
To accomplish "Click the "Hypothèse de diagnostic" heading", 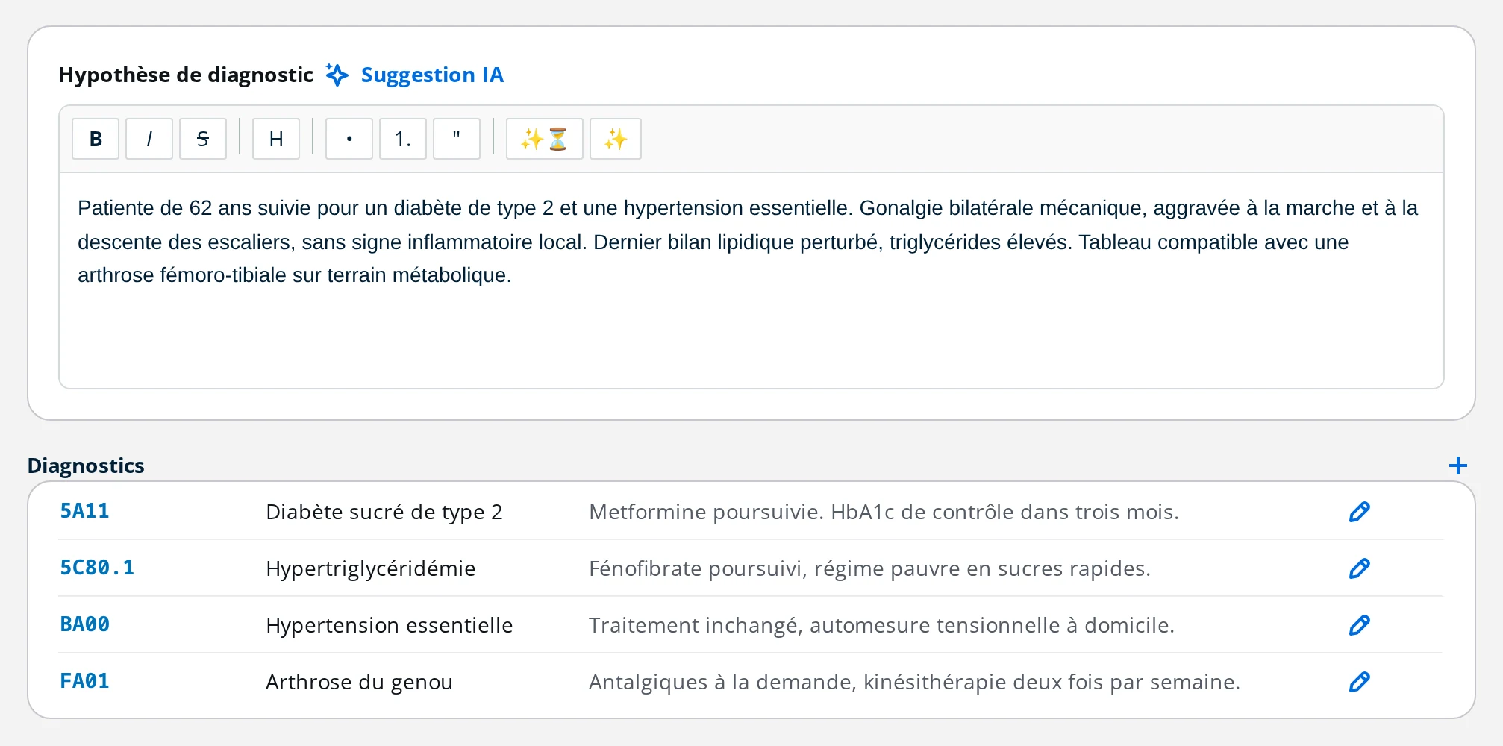I will 186,75.
